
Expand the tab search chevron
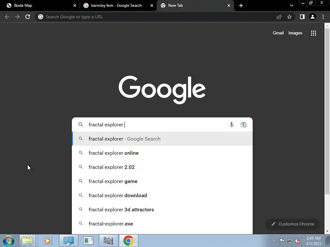(291, 5)
